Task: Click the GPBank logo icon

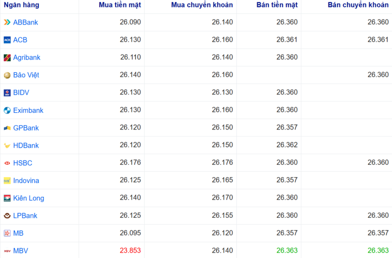Action: [x=7, y=128]
